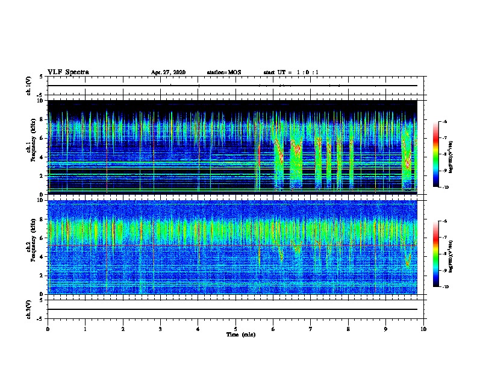
Task: Click the ch.3 waveform trace panel
Action: [235, 309]
